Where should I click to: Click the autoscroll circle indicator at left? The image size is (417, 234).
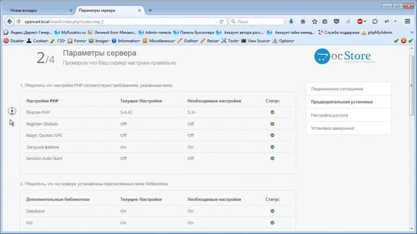click(x=12, y=111)
